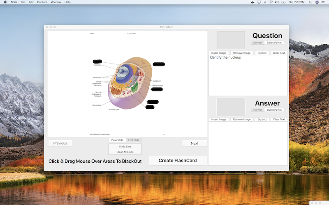
Task: Select Bullet Points for the Answer
Action: 274,109
